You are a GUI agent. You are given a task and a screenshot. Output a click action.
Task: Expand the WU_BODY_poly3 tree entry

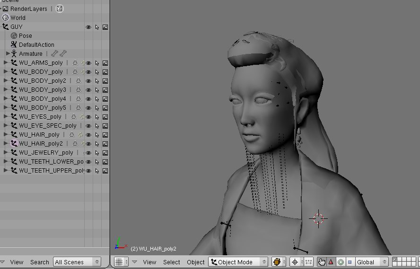pyautogui.click(x=6, y=90)
